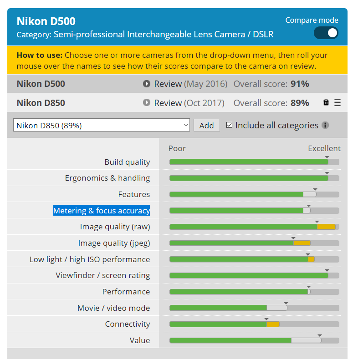Click the Image quality (raw) label
Screen dimensions: 353x359
click(115, 227)
